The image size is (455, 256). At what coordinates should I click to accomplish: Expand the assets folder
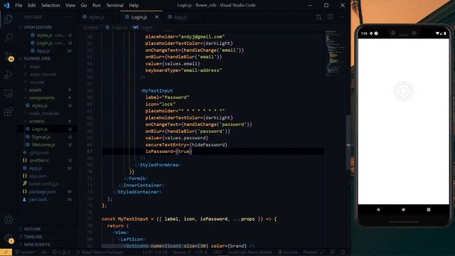(x=35, y=90)
